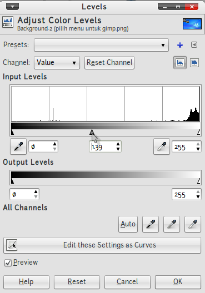Viewport: 205px width, 293px height.
Task: Confirm levels with the OK button
Action: pos(178,281)
